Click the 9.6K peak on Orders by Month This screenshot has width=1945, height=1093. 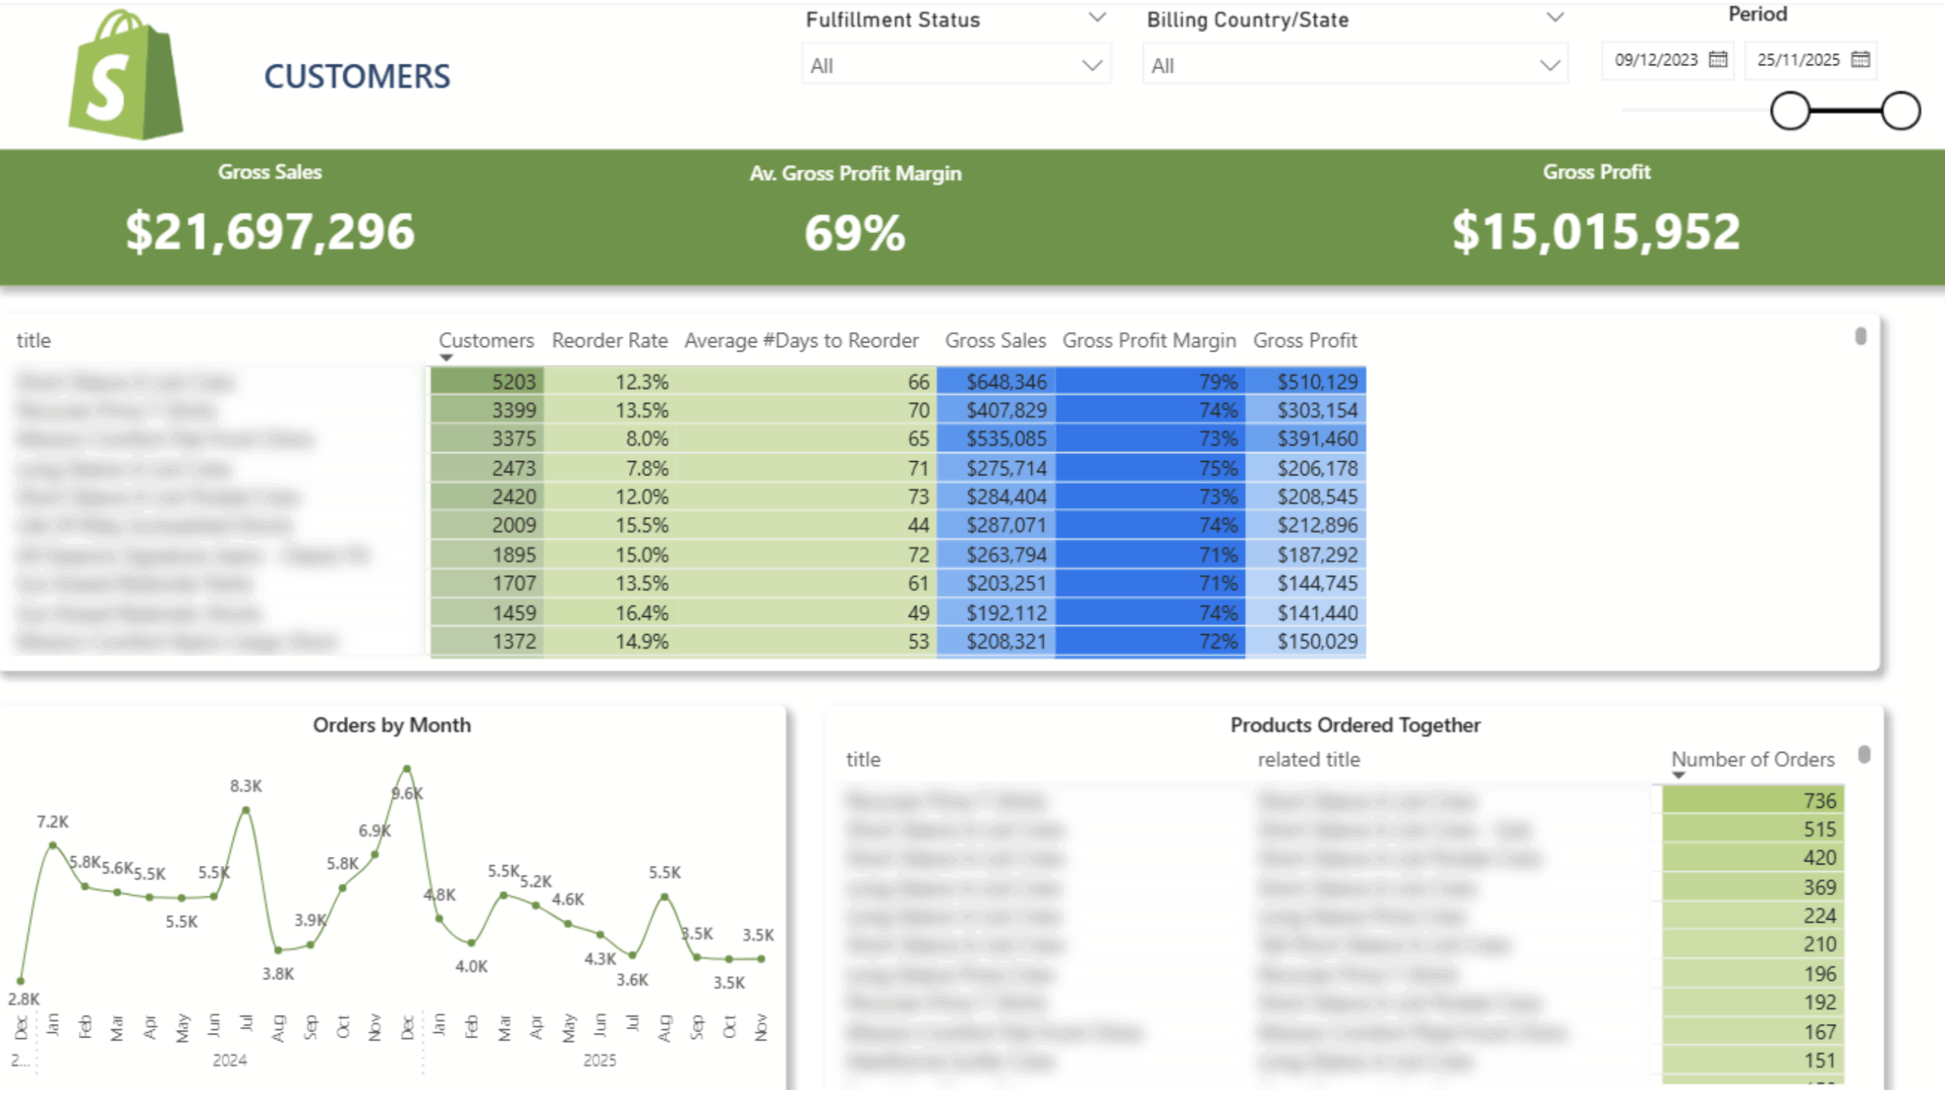click(x=407, y=768)
